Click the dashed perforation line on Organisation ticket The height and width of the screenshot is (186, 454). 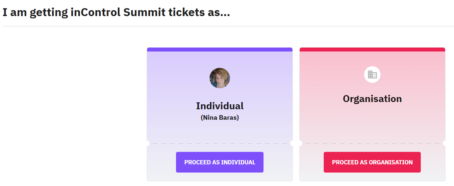click(372, 143)
